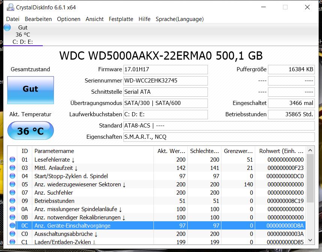Click raw value 000000000DC0

tap(285, 176)
